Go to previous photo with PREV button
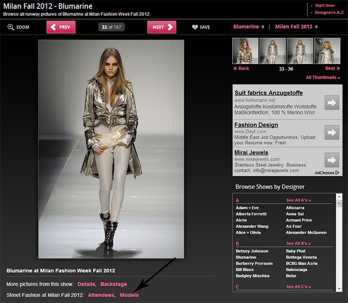Viewport: 348px width, 303px height. coord(60,27)
